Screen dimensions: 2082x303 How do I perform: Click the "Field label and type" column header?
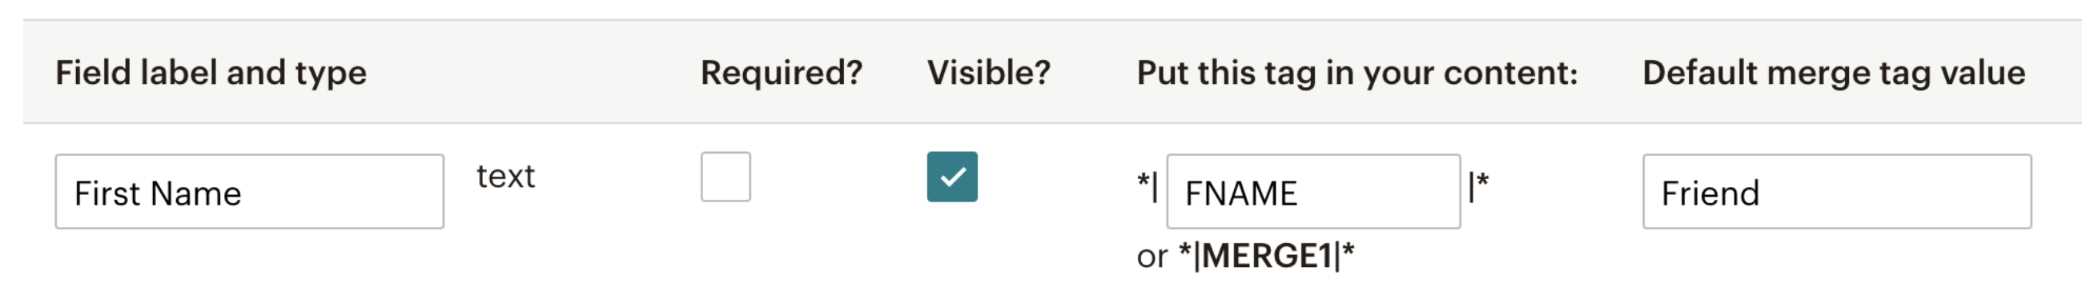(x=210, y=73)
